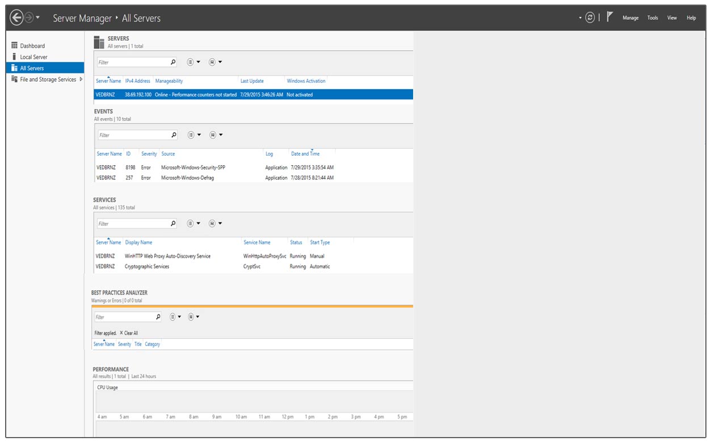This screenshot has width=711, height=441.
Task: Click the Servers tile icon beside heading
Action: (99, 42)
